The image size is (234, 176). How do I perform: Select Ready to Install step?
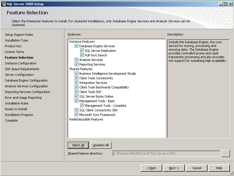click(16, 109)
